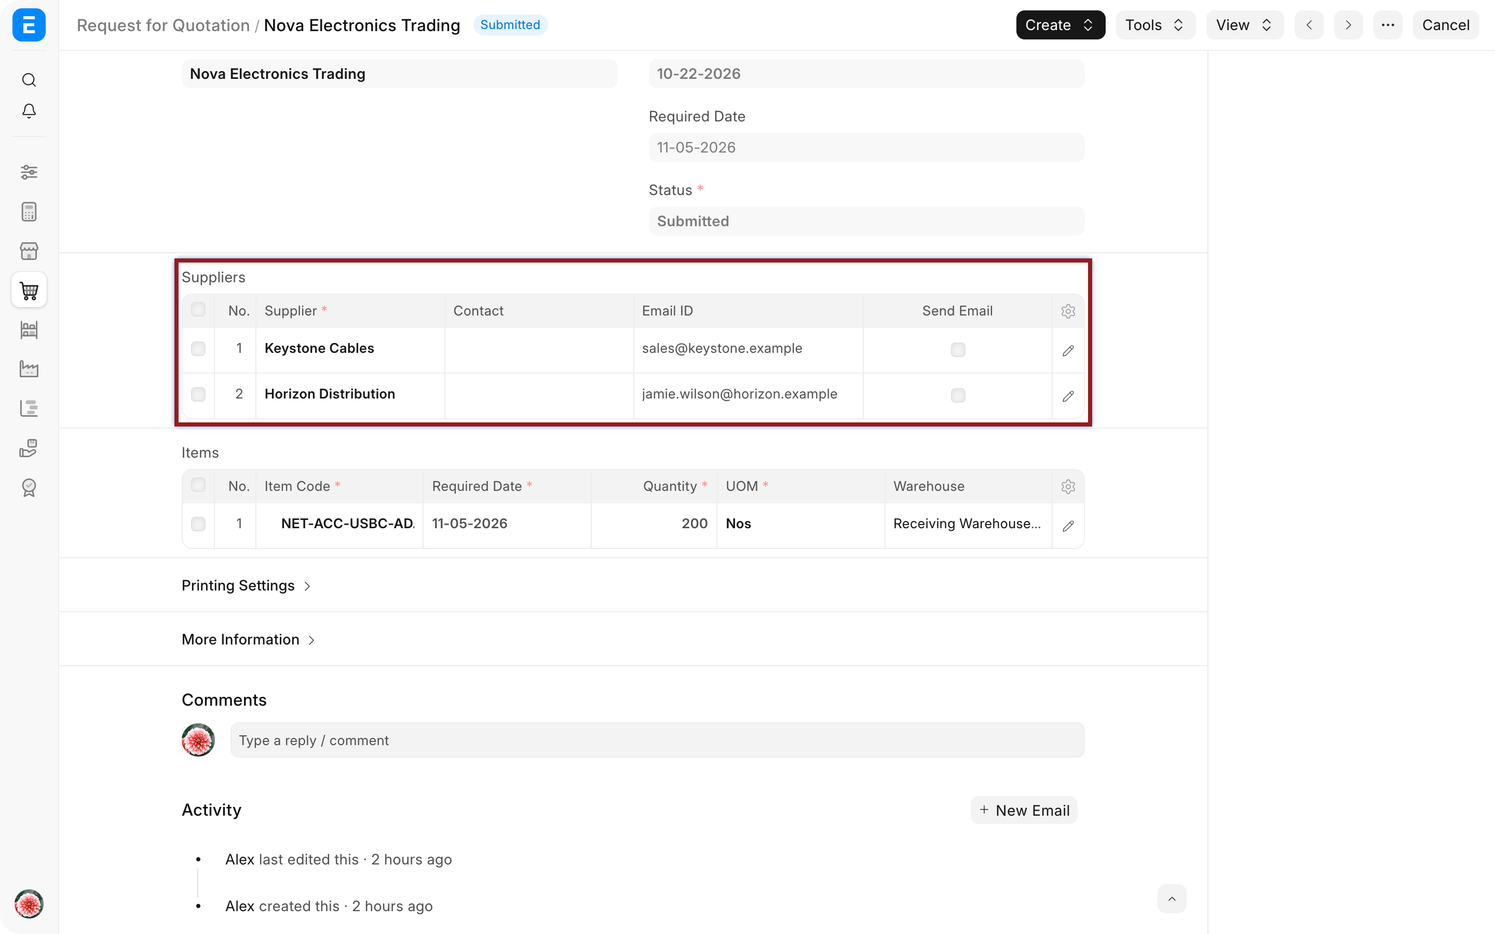This screenshot has height=934, width=1495.
Task: Open Suppliers table settings gear
Action: (1068, 311)
